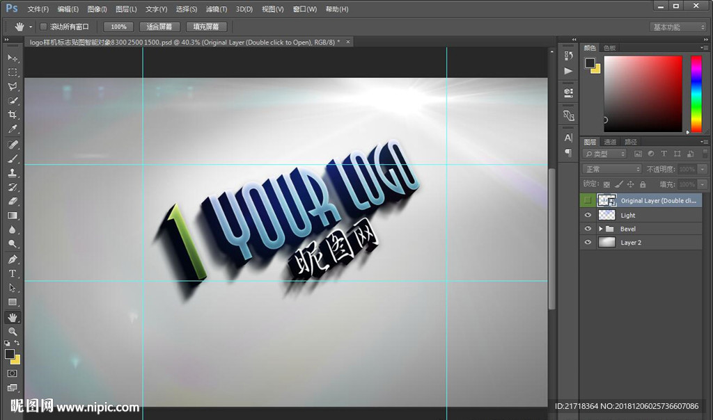This screenshot has height=420, width=713.
Task: Open Hand tool preset picker arrow
Action: (x=31, y=27)
